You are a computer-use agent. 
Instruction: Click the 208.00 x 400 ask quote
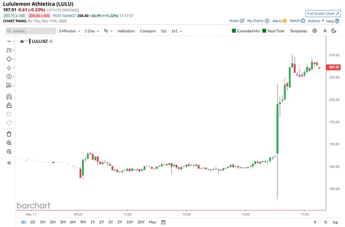point(39,16)
